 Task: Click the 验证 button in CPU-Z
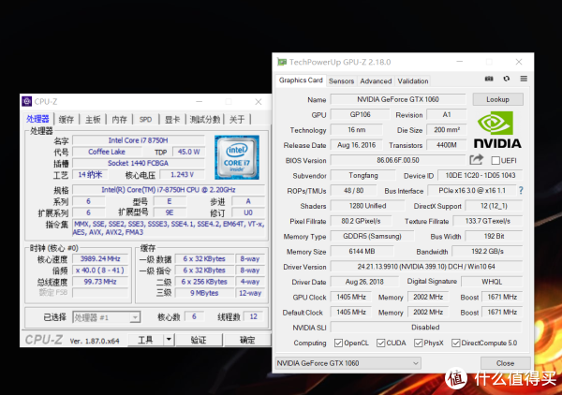tap(199, 340)
